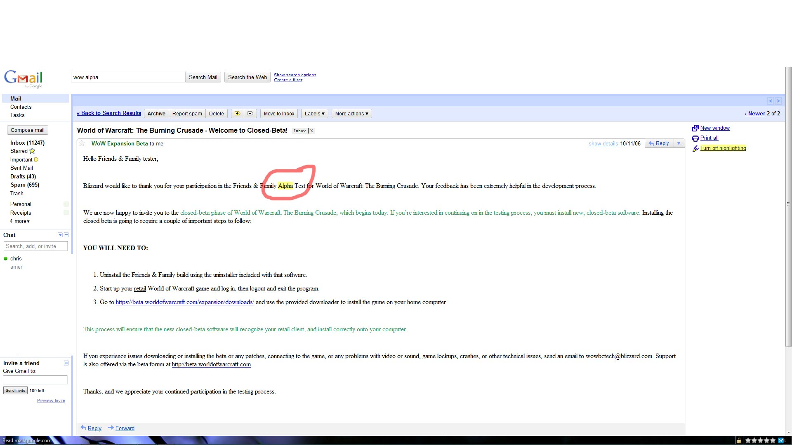Click Back to Search Results link
The width and height of the screenshot is (792, 445).
[109, 113]
